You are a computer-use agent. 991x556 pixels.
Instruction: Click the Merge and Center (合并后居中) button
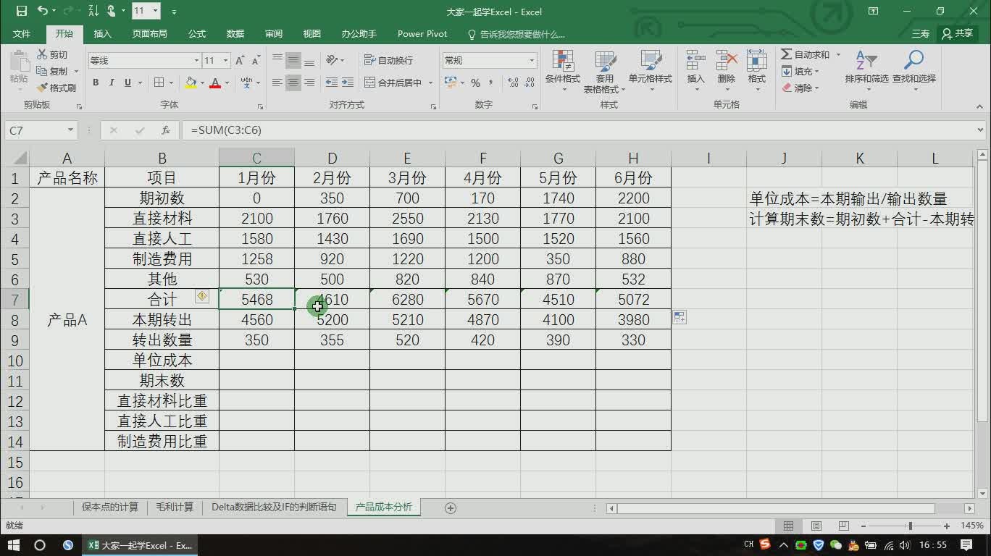pyautogui.click(x=393, y=83)
